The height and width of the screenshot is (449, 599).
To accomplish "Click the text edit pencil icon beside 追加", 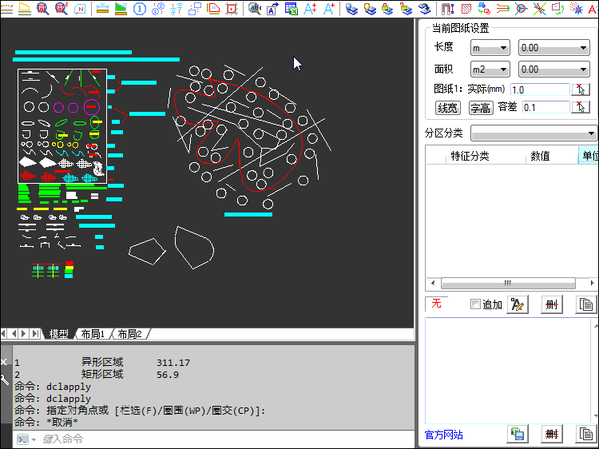I will (517, 304).
